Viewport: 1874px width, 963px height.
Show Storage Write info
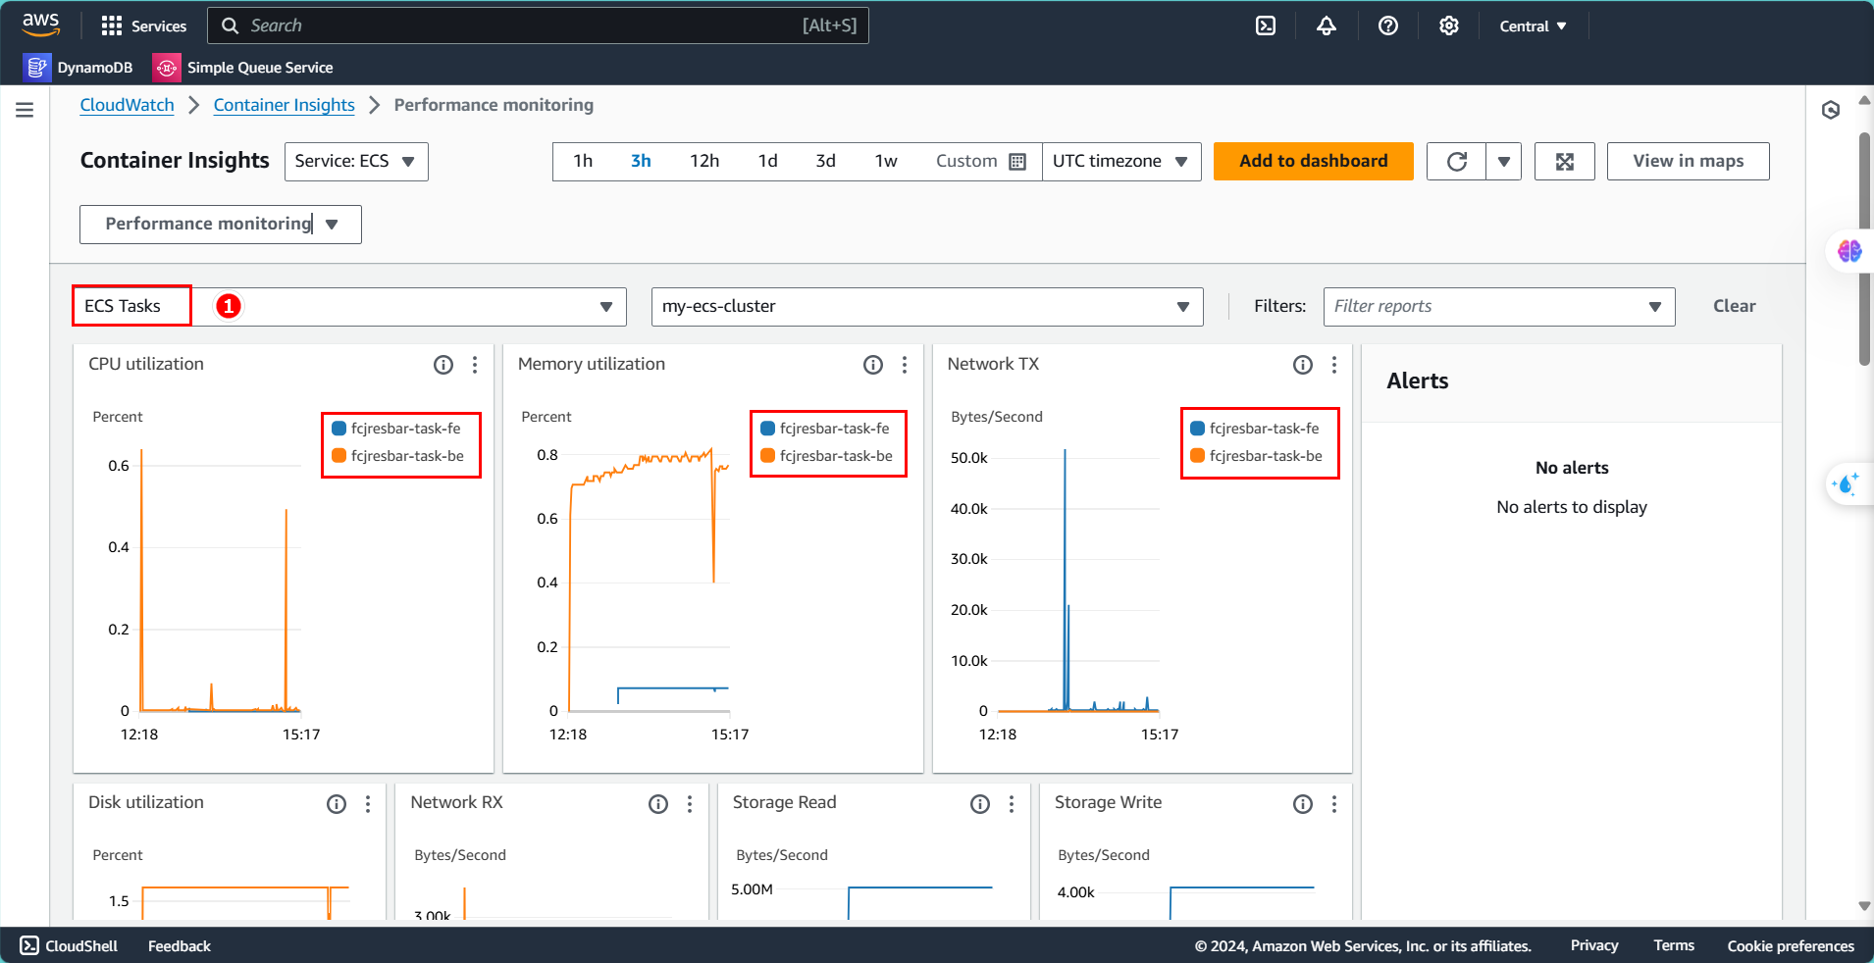pos(1303,804)
